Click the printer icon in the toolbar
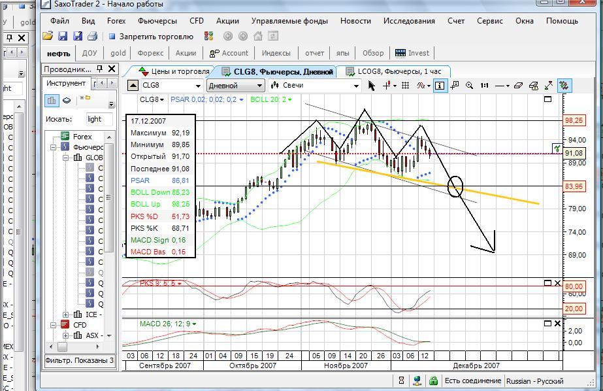Viewport: 603px width, 391px height. coord(92,36)
